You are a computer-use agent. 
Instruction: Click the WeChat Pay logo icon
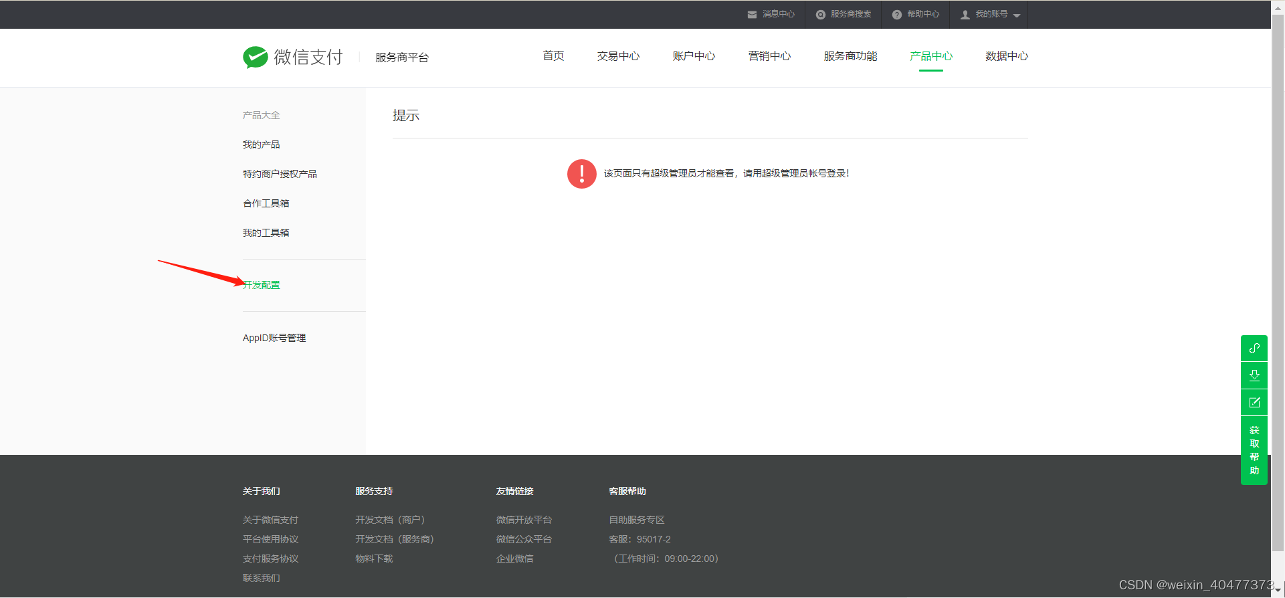click(256, 58)
